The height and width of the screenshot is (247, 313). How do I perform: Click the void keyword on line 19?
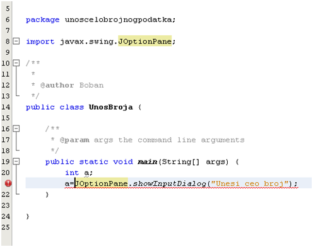click(x=123, y=162)
